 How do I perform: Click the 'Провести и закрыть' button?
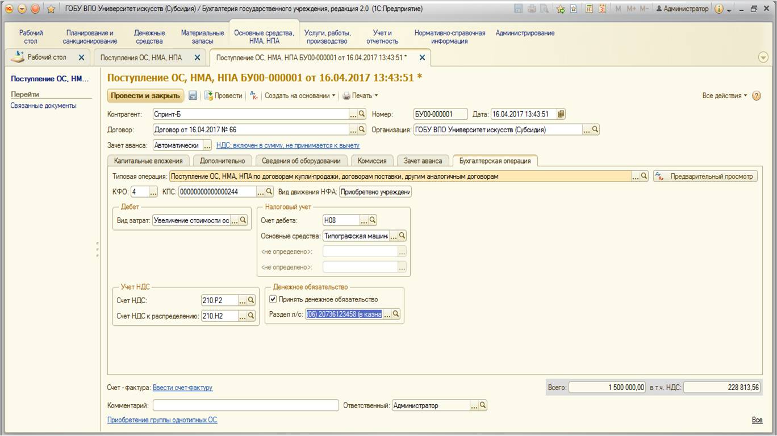[145, 96]
